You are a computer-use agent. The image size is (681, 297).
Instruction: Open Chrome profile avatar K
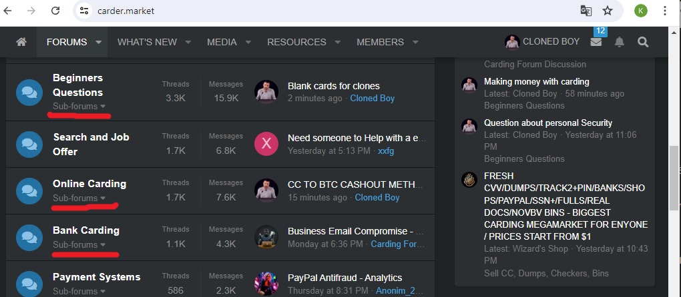(x=641, y=11)
